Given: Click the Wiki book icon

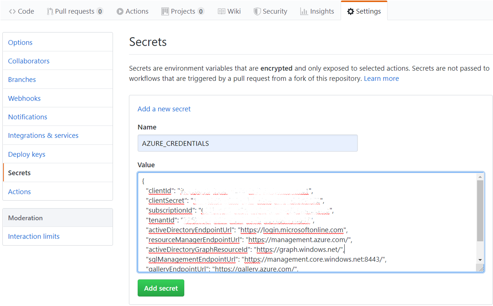Looking at the screenshot, I should (x=221, y=11).
